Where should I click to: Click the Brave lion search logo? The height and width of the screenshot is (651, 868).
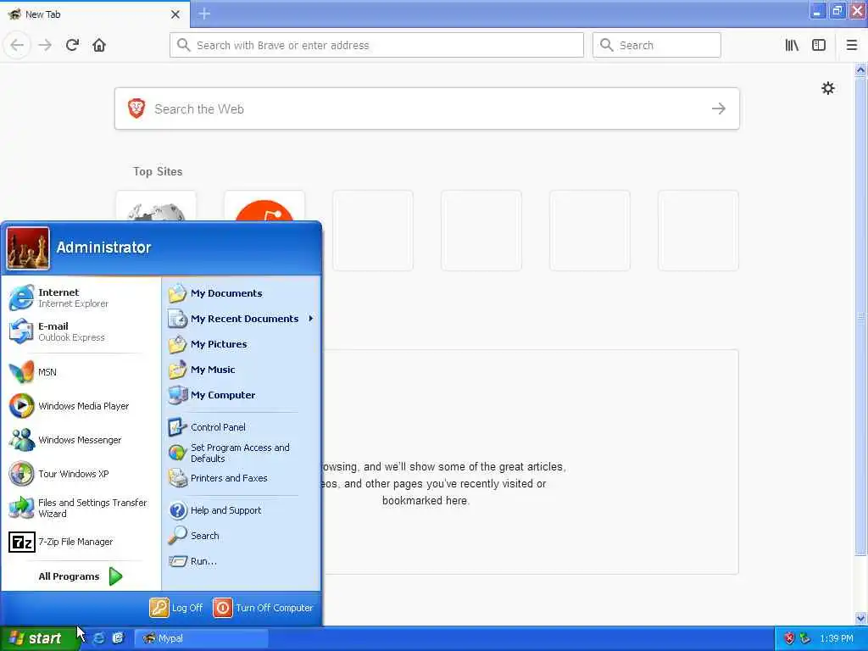point(136,108)
